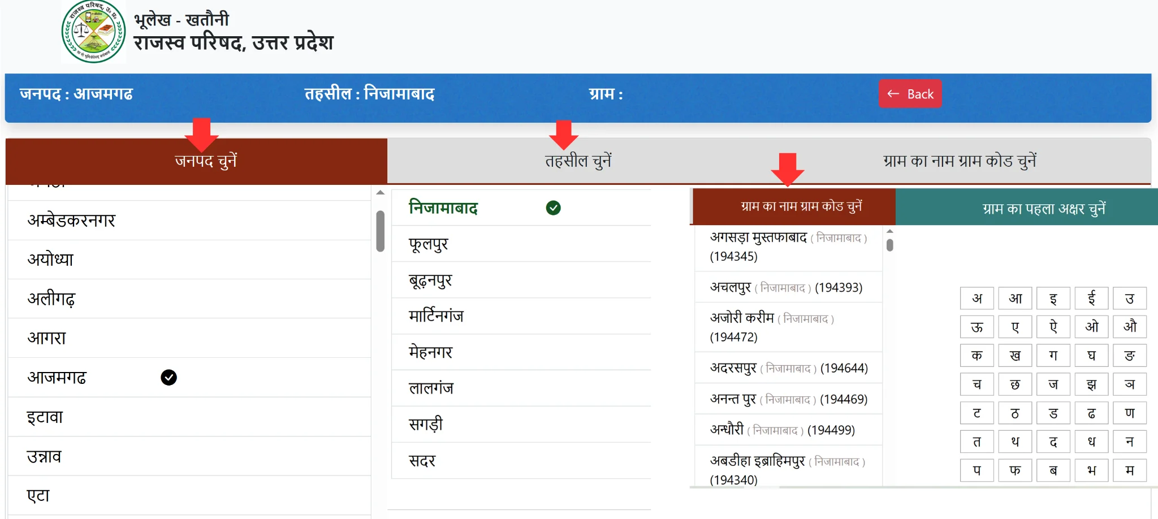Choose village अगसड़ा मुस्तफाबाद (194345)
Viewport: 1158px width, 519px height.
(x=788, y=247)
